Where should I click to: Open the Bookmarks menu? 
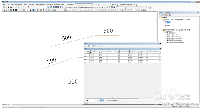coord(19,4)
